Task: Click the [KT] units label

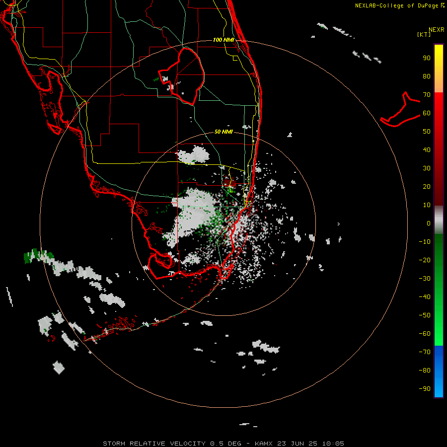Action: (424, 34)
